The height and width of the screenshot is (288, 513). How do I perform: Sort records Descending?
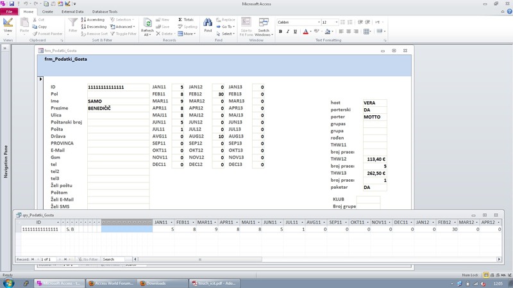pyautogui.click(x=94, y=27)
